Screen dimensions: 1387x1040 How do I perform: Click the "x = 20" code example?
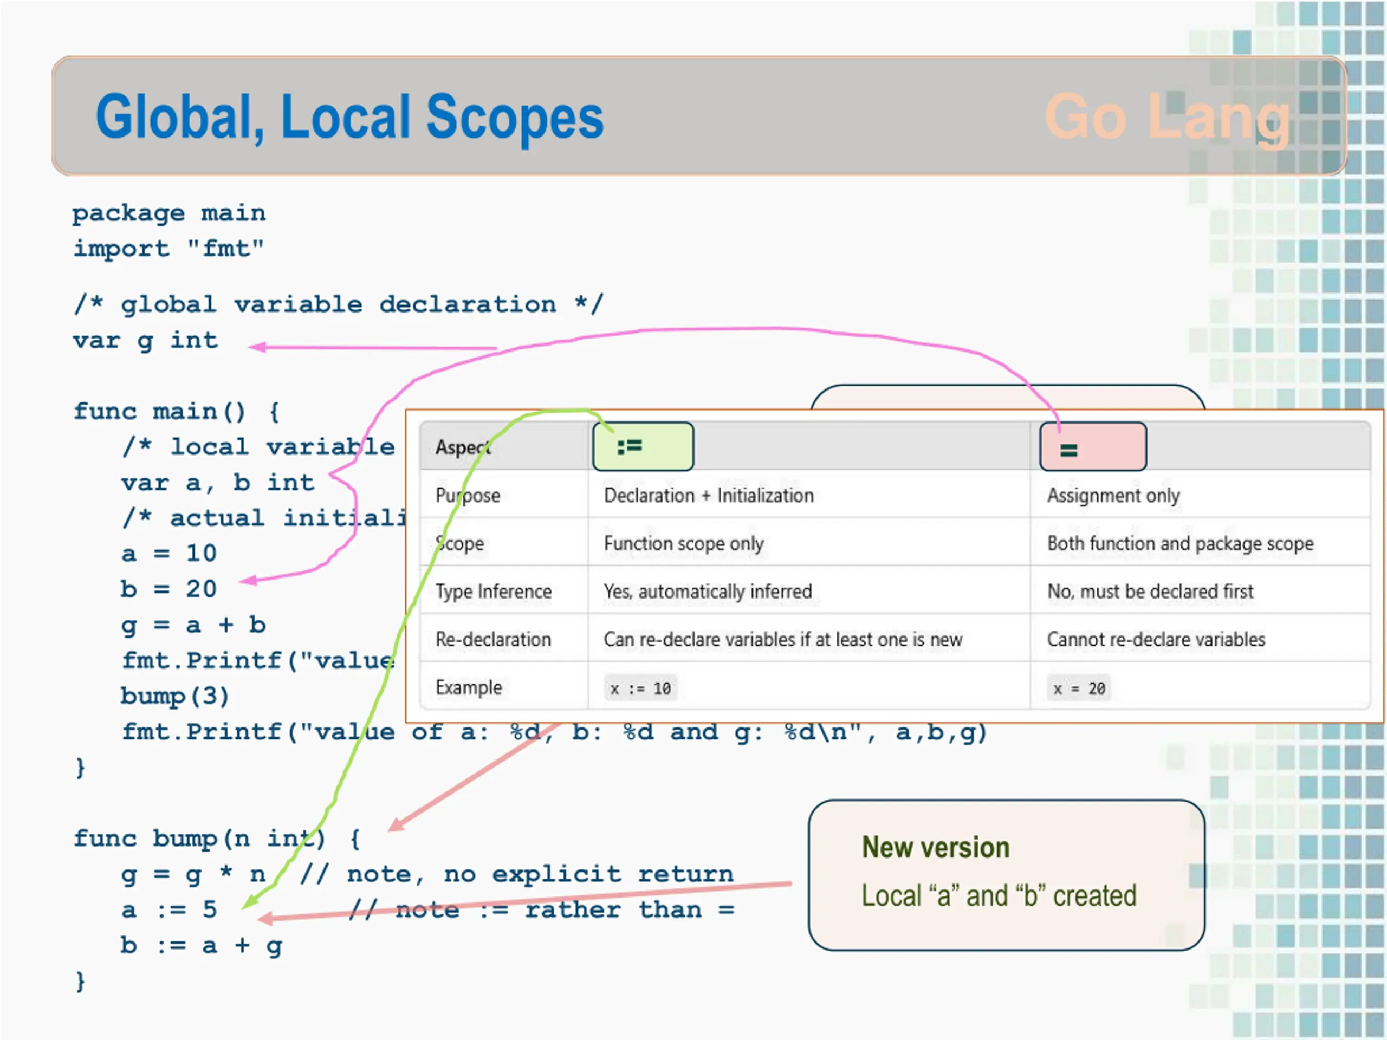pyautogui.click(x=1079, y=688)
